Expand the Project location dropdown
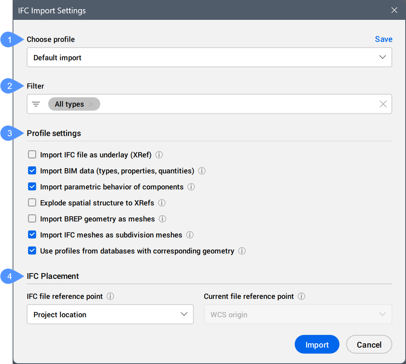Viewport: 406px width, 364px height. pos(110,314)
